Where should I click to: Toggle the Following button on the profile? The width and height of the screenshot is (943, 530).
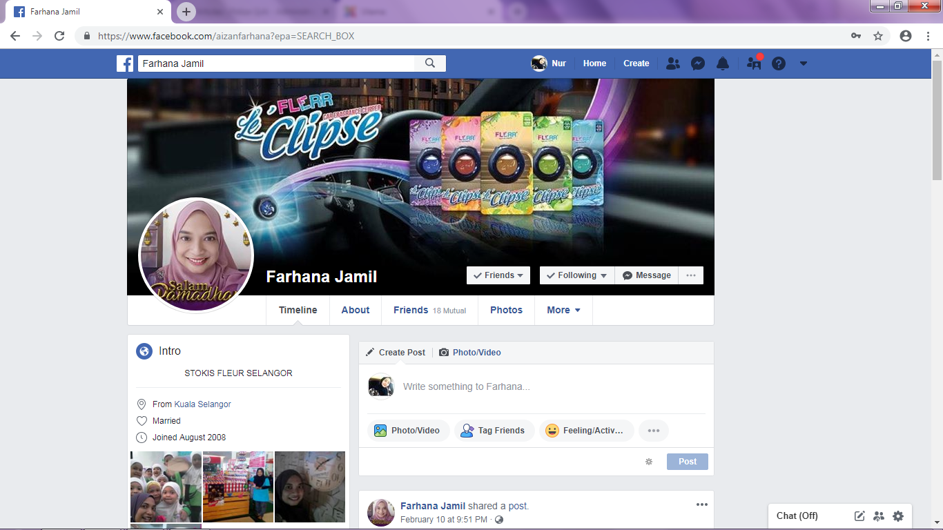576,275
